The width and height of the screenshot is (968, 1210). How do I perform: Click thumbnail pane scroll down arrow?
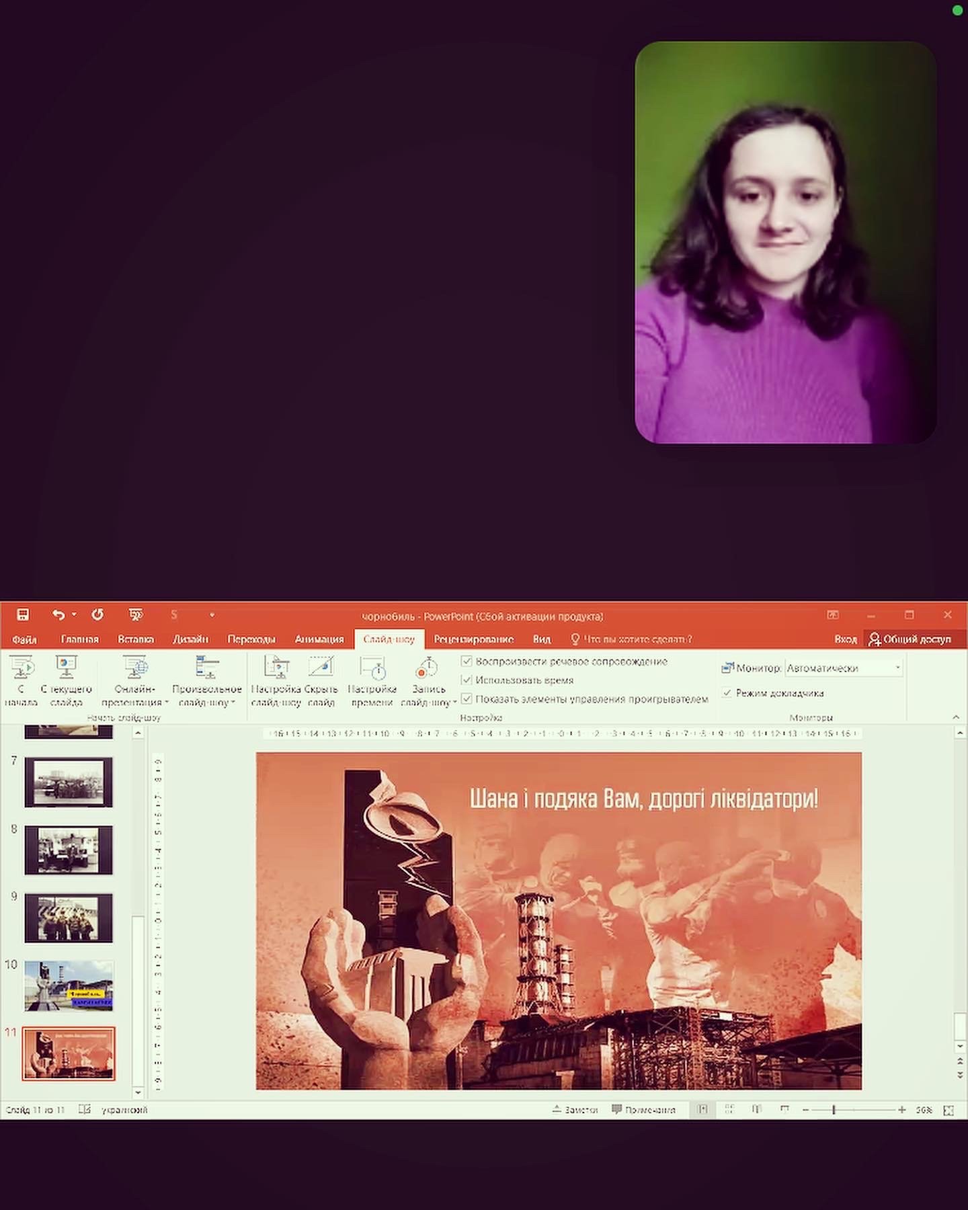click(138, 1092)
